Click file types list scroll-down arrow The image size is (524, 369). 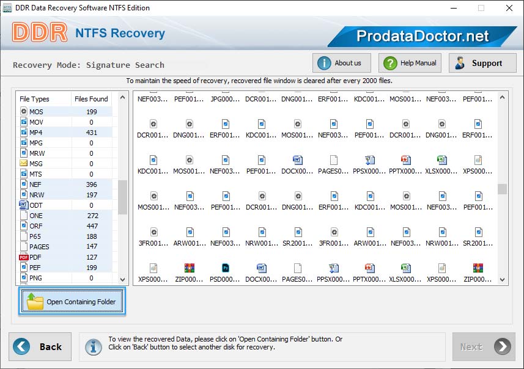pyautogui.click(x=123, y=279)
